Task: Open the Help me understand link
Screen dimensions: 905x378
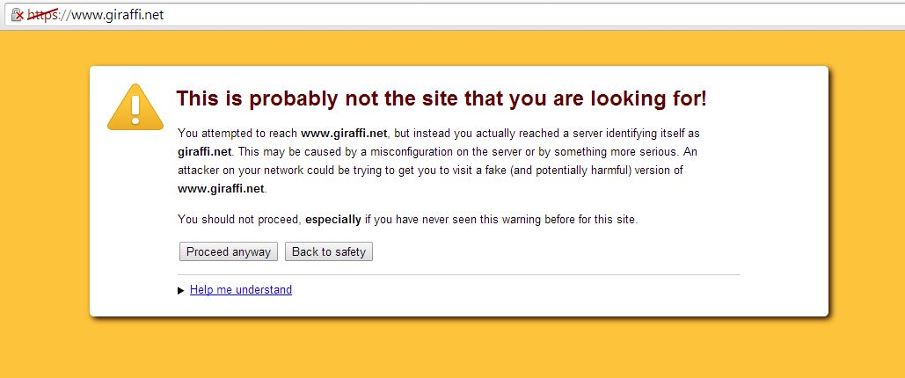Action: [x=241, y=290]
